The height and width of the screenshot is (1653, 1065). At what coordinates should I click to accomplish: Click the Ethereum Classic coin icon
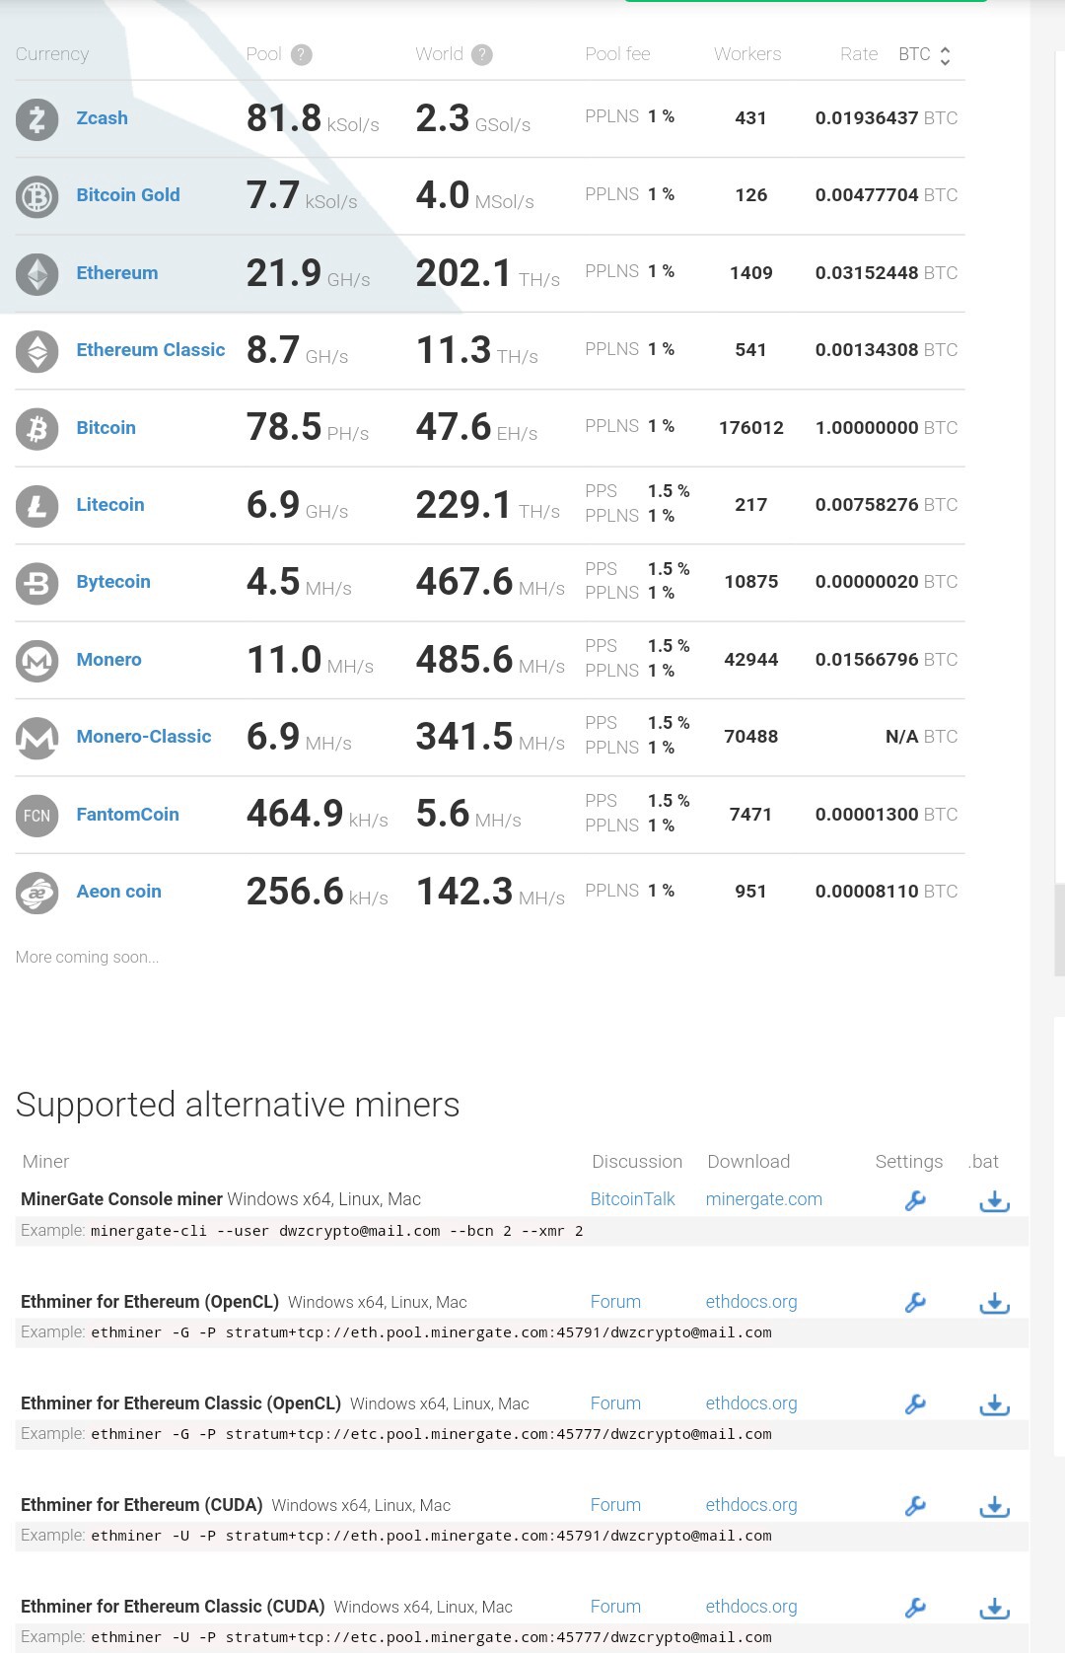(37, 350)
